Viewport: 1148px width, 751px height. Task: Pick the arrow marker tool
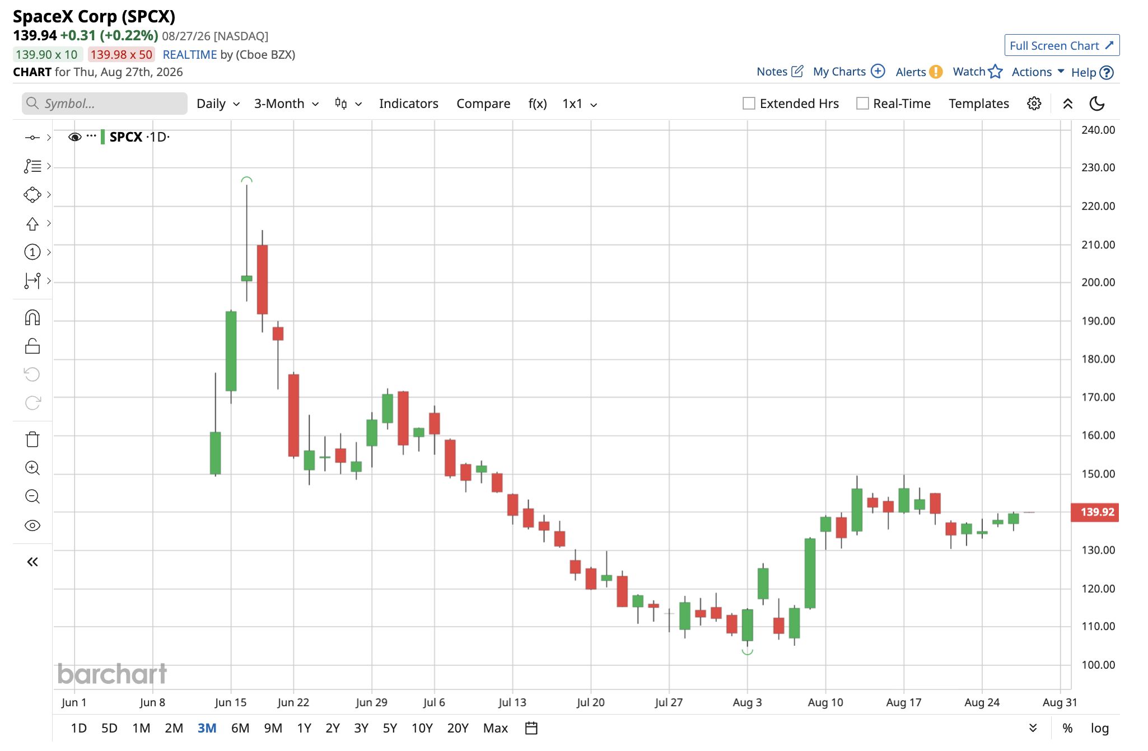point(32,224)
